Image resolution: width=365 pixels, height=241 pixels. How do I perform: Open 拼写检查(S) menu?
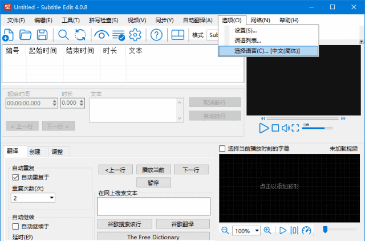[104, 21]
